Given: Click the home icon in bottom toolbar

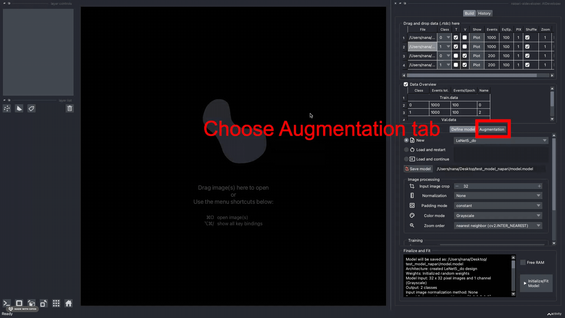Looking at the screenshot, I should tap(68, 304).
